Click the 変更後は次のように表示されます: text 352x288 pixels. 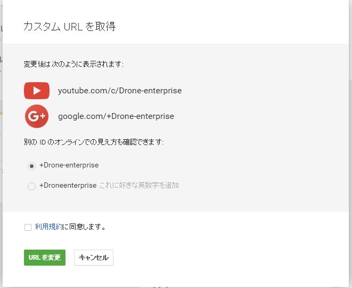[73, 65]
